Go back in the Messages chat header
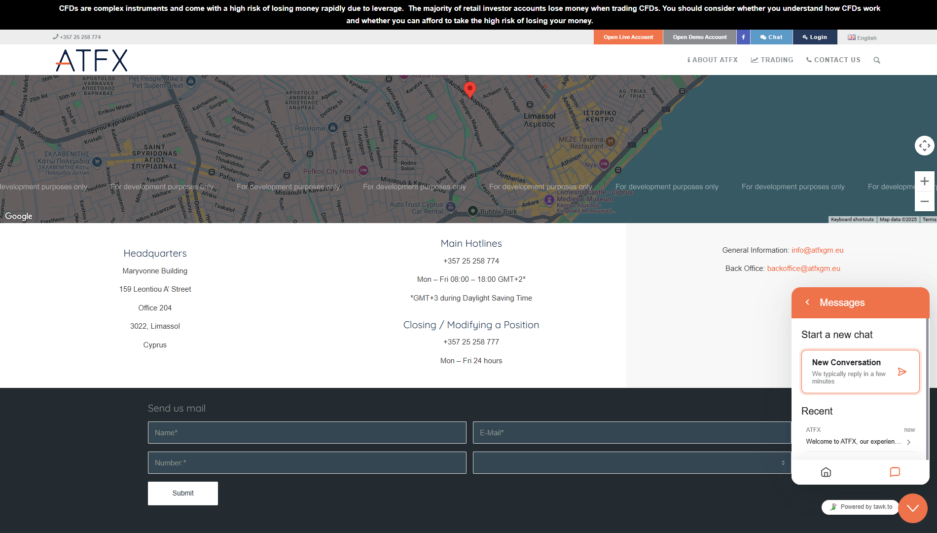The height and width of the screenshot is (533, 937). (x=807, y=302)
